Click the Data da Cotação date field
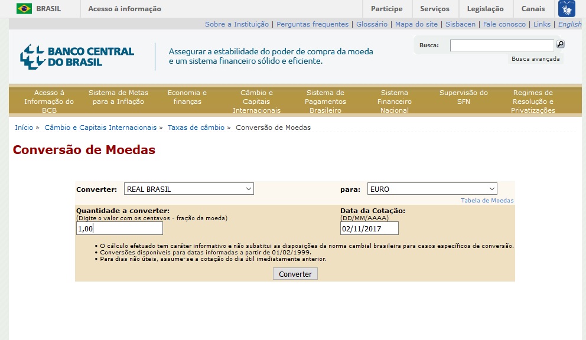Viewport: 586px width, 340px height. (x=369, y=228)
